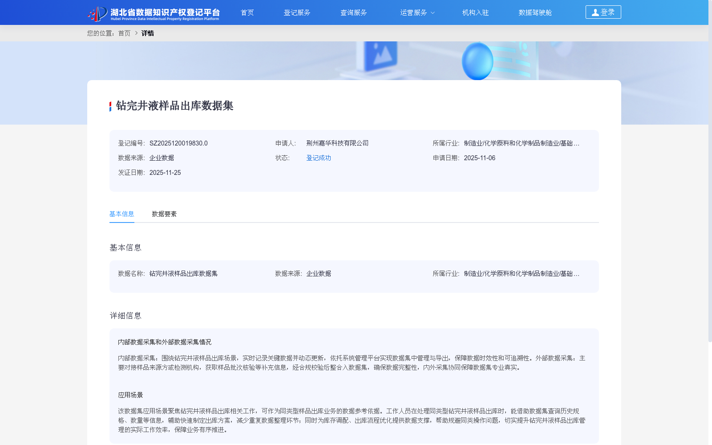Click applicant name 荆州嘉华科技有限公司
The image size is (712, 445).
point(337,143)
